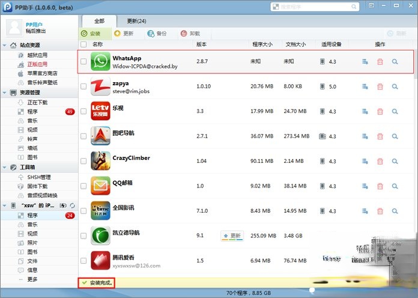Open 正在下载 in resource management

tap(37, 103)
